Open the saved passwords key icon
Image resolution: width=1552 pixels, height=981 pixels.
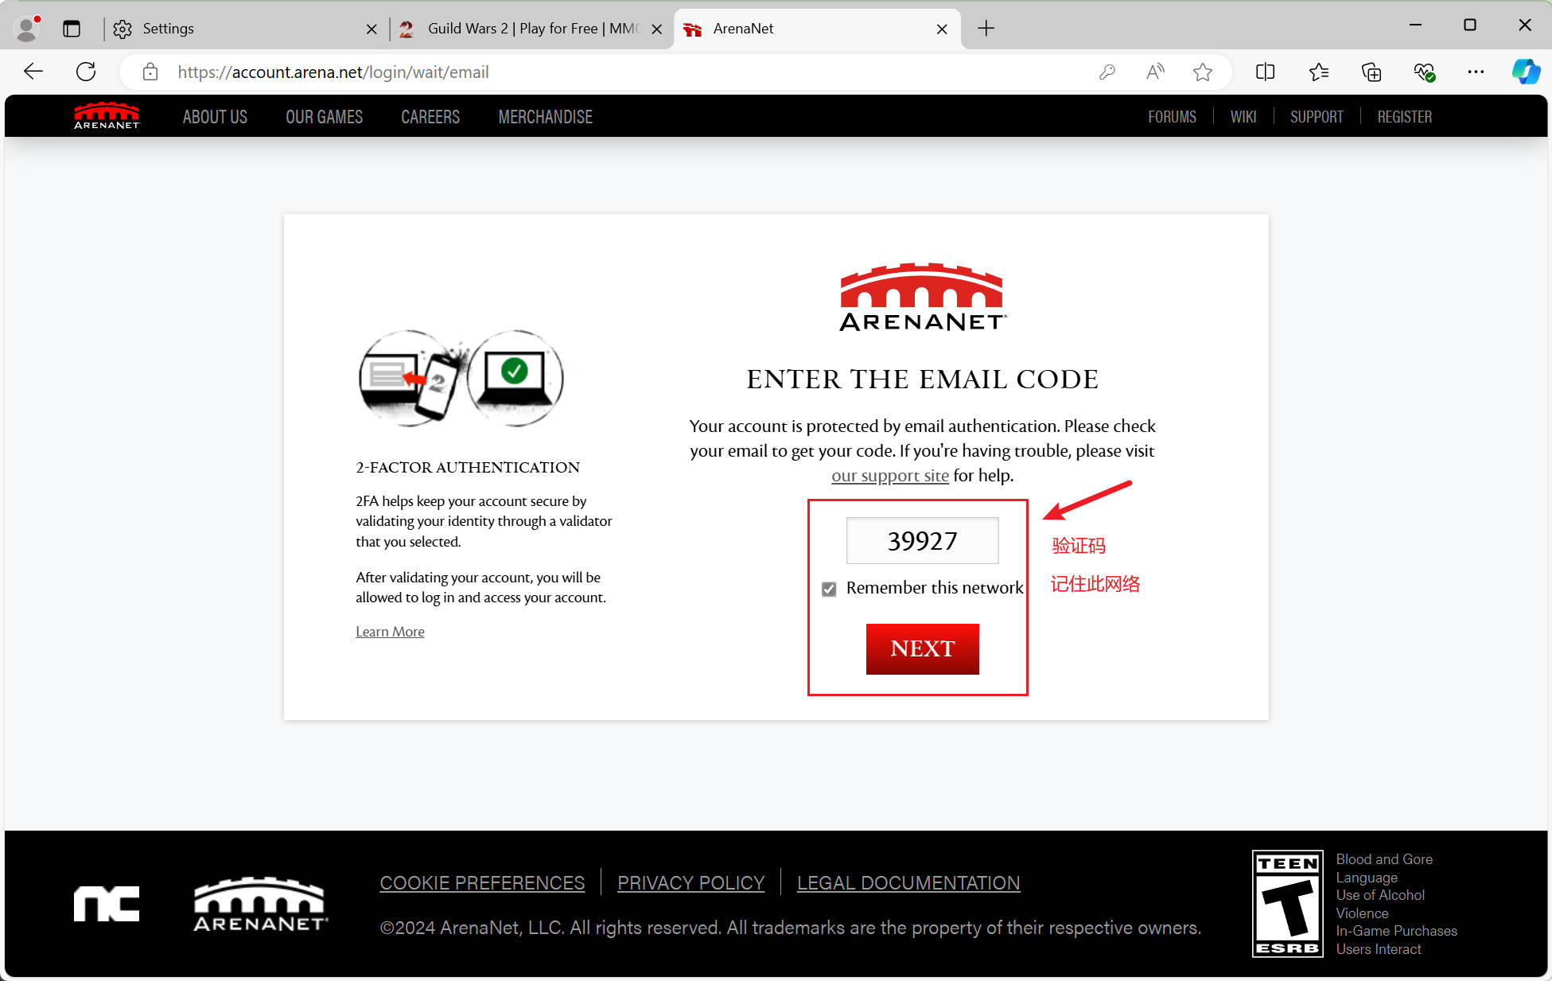point(1107,72)
